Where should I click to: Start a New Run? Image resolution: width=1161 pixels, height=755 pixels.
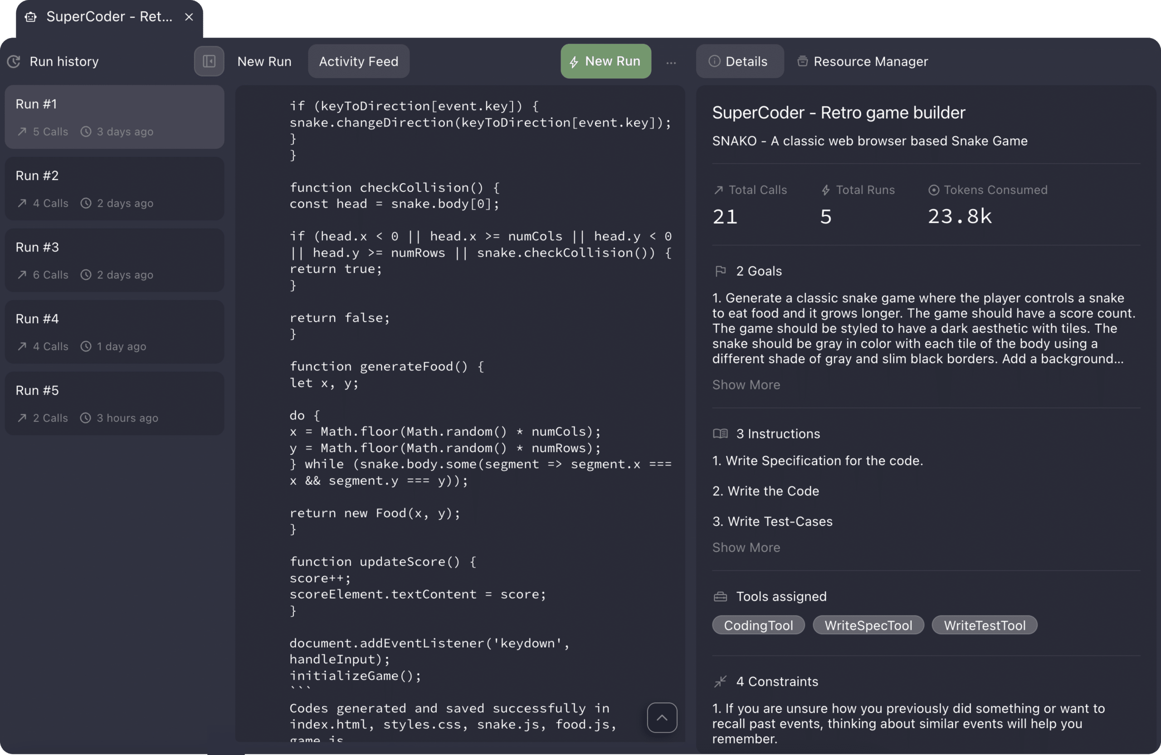click(606, 61)
